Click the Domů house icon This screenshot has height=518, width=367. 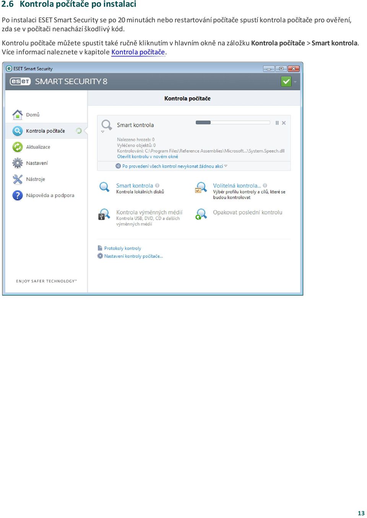18,115
